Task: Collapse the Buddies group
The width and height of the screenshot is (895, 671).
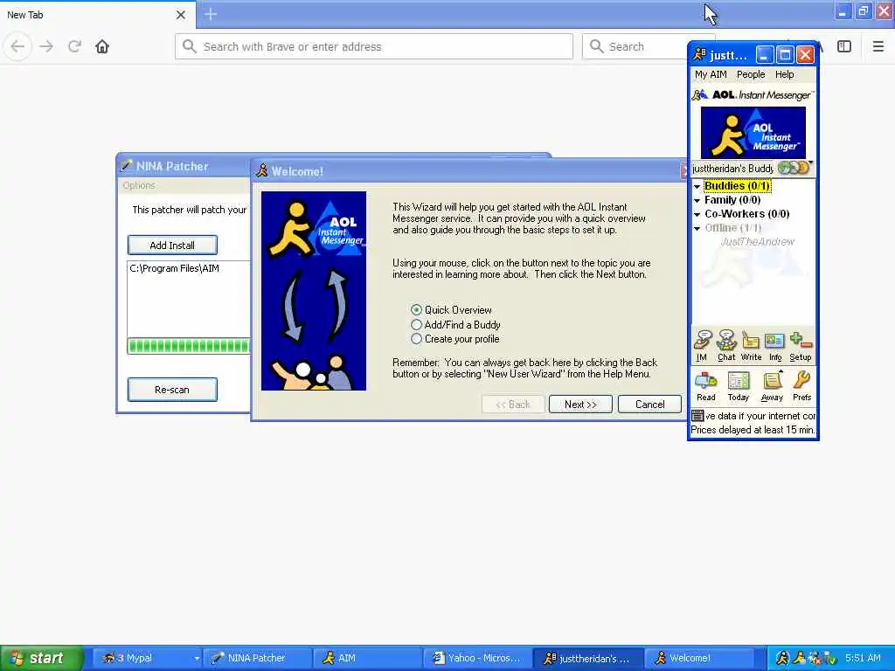Action: (x=697, y=187)
